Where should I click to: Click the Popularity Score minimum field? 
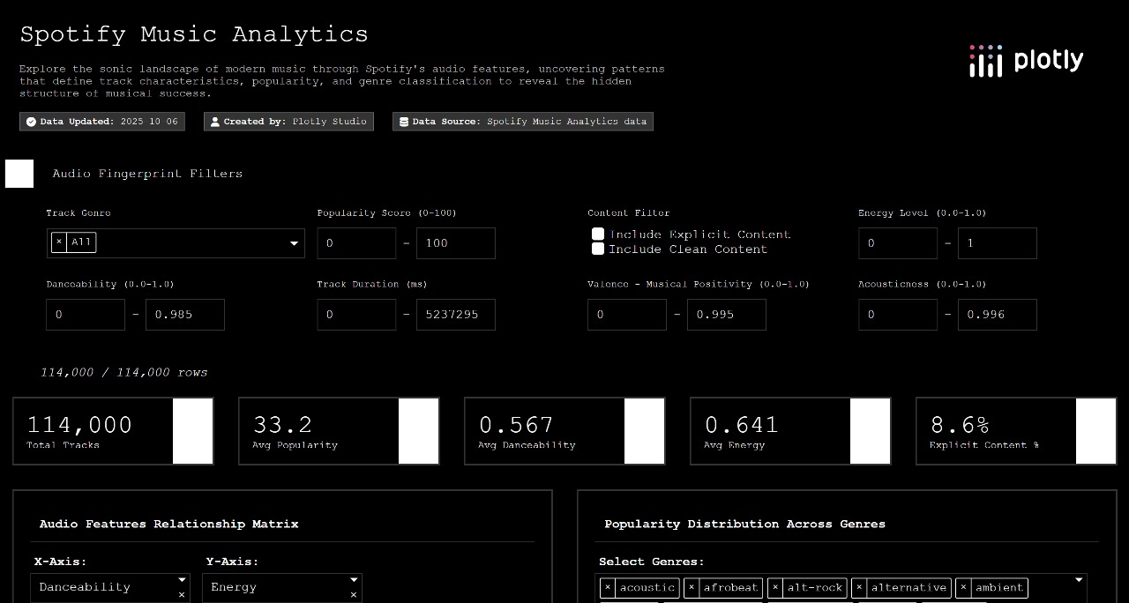[x=356, y=243]
